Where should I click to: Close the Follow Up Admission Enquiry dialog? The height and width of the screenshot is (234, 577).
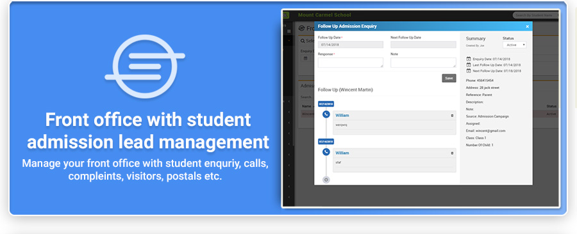(527, 26)
